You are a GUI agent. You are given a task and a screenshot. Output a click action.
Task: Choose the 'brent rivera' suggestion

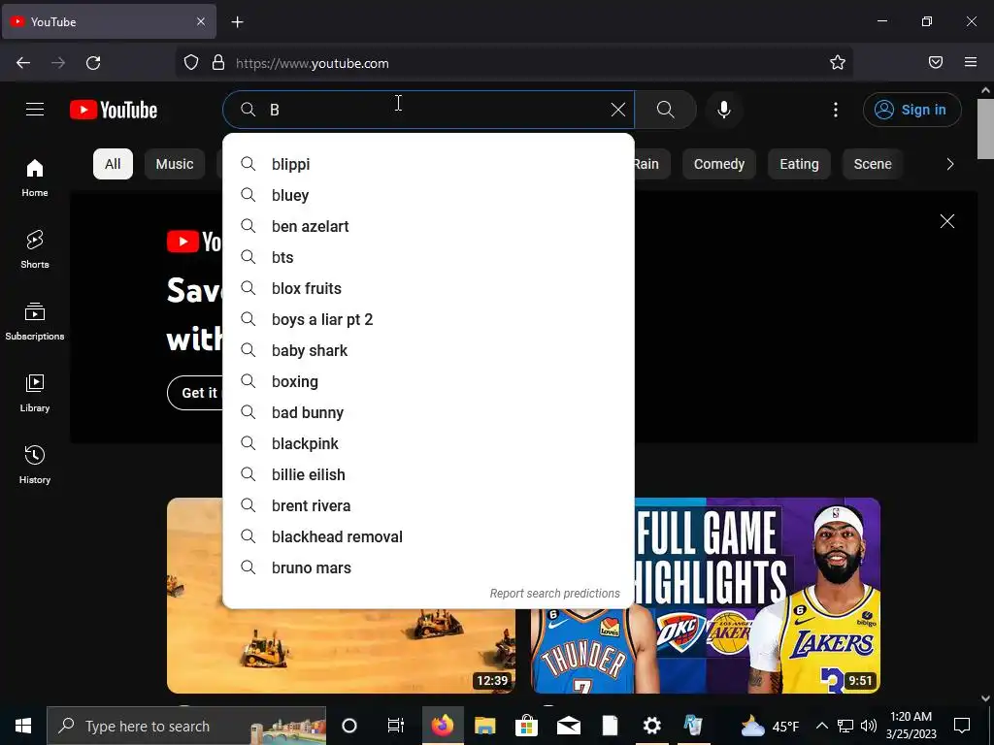coord(428,505)
